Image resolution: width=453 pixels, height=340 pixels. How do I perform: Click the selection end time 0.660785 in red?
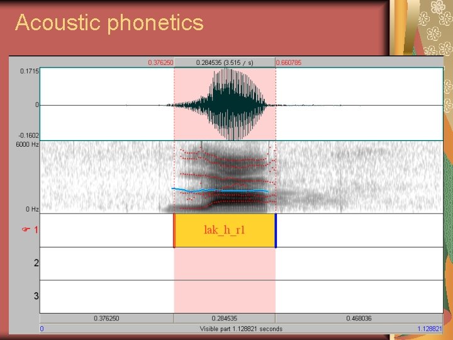click(x=289, y=62)
